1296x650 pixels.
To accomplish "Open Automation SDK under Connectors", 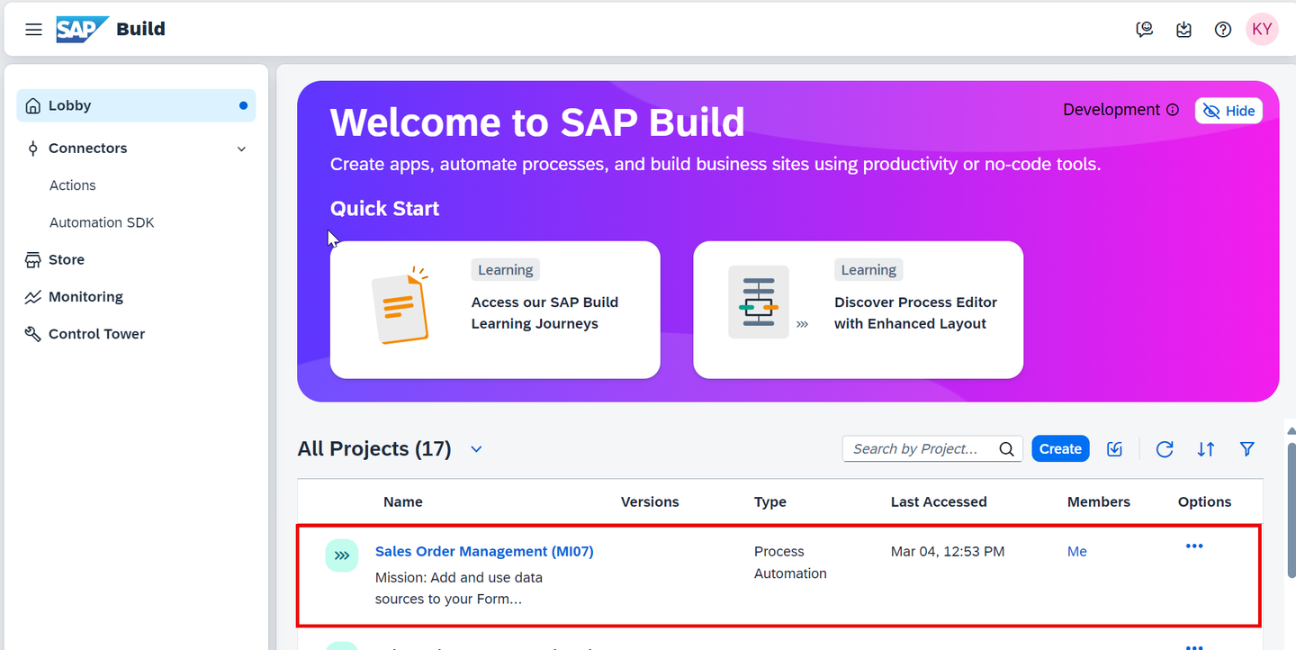I will tap(102, 222).
